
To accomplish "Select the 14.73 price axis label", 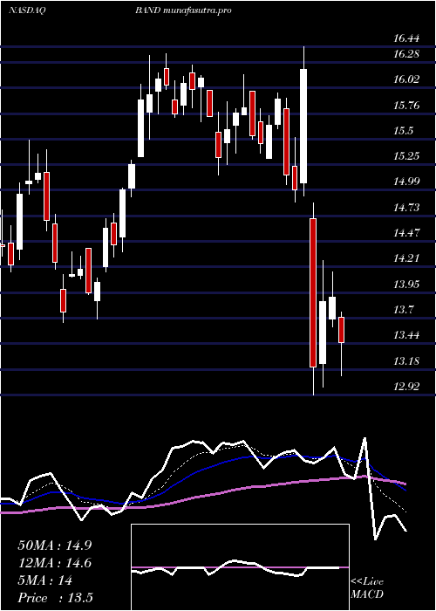I will 406,208.
